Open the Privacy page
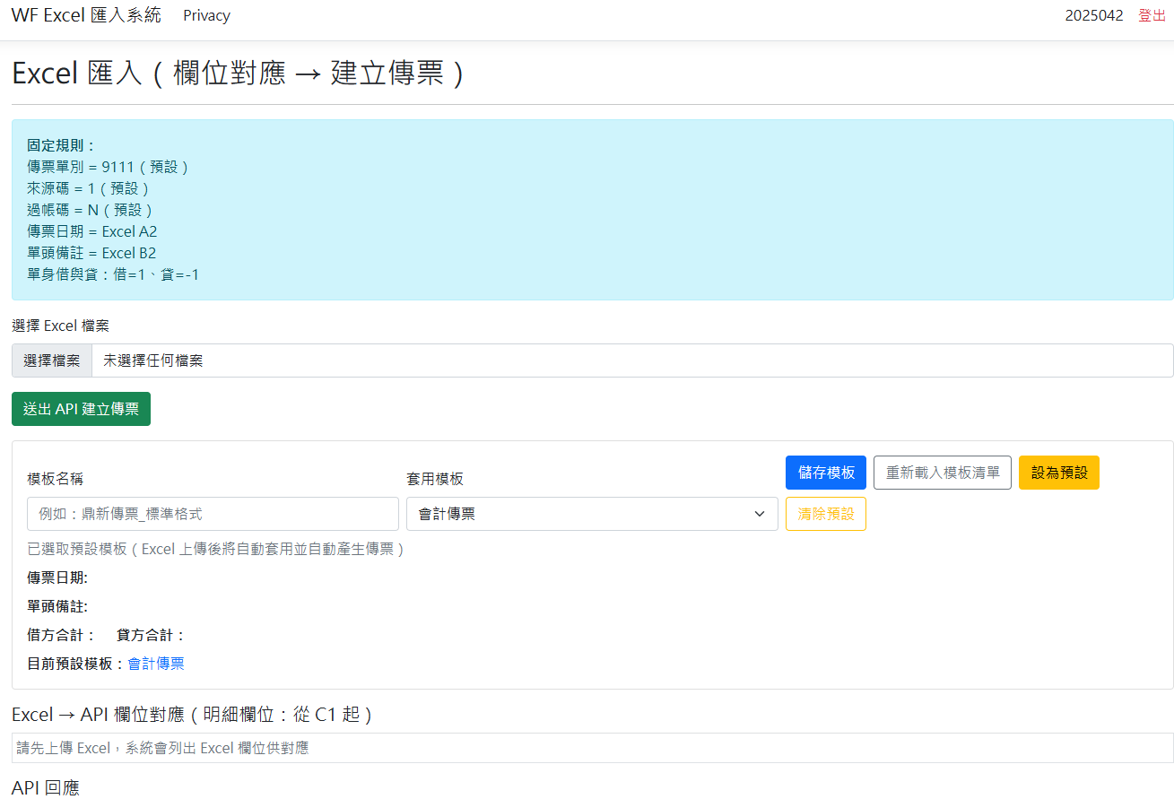This screenshot has height=799, width=1174. (206, 15)
